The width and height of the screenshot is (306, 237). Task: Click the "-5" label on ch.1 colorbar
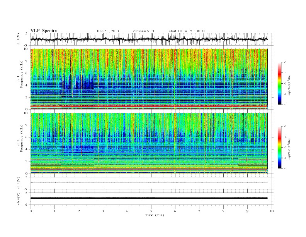pos(285,83)
